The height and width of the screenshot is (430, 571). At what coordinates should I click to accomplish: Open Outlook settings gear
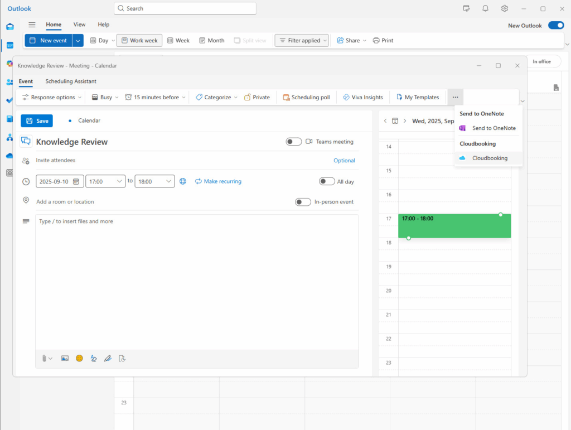point(504,8)
